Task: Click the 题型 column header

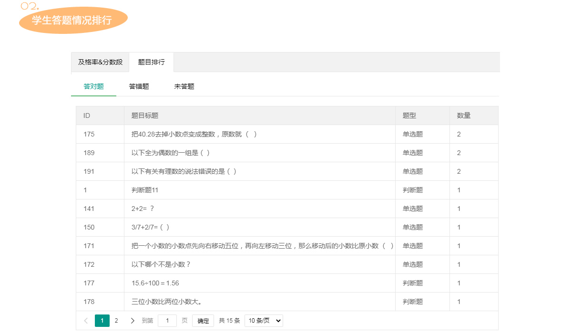Action: coord(409,115)
